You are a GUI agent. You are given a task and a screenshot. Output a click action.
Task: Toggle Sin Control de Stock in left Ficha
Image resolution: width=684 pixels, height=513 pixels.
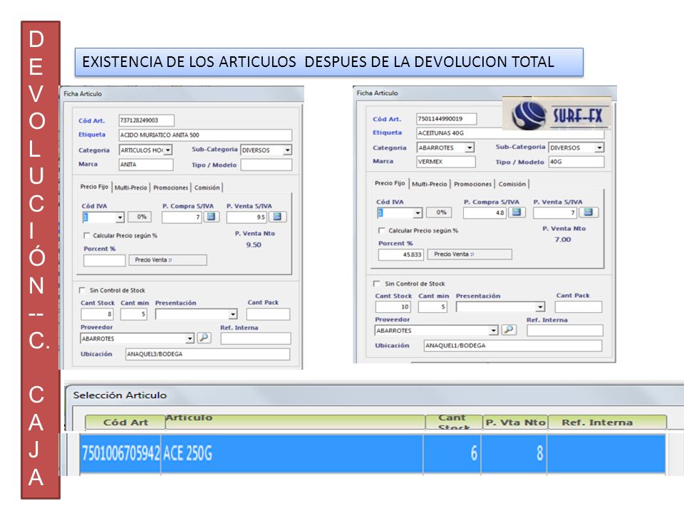(x=82, y=290)
